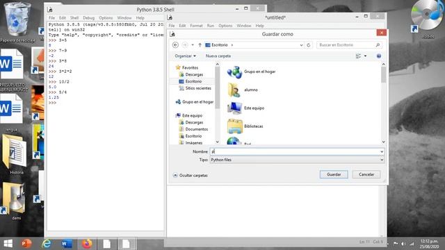Viewport: 445px width, 250px height.
Task: Click the Guardar button
Action: (334, 174)
